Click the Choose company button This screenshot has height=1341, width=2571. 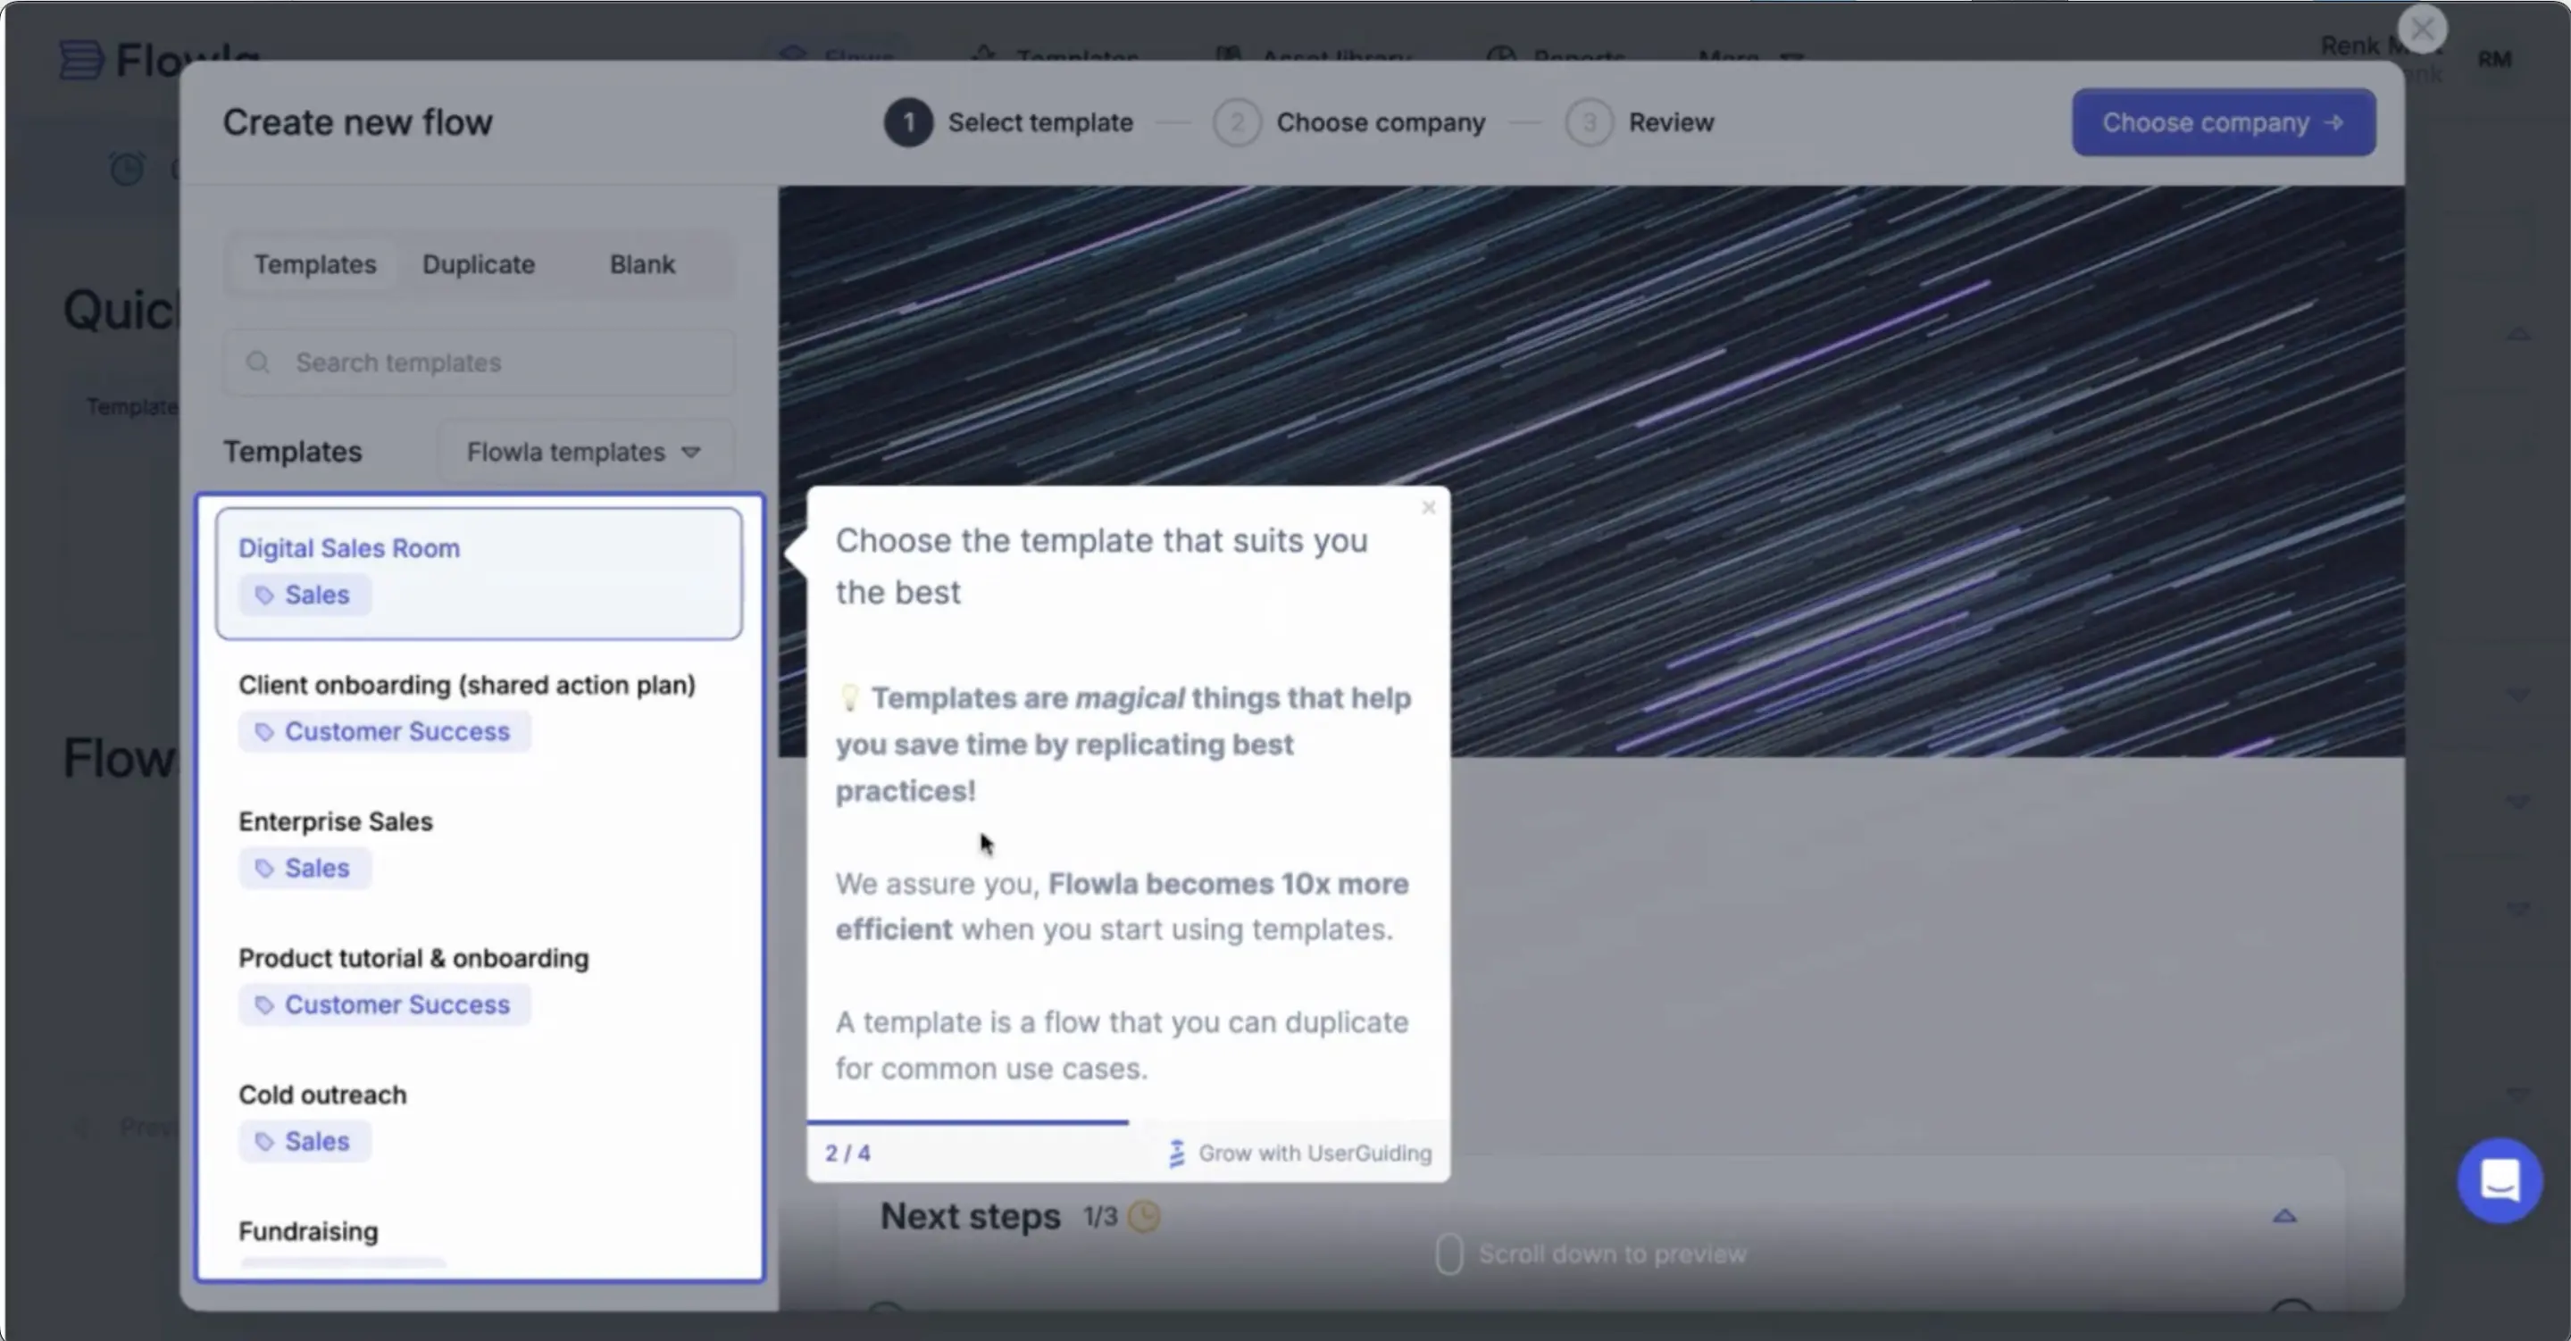(x=2223, y=122)
